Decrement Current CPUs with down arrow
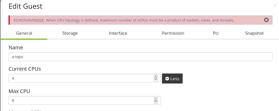This screenshot has width=279, height=111. pyautogui.click(x=156, y=80)
